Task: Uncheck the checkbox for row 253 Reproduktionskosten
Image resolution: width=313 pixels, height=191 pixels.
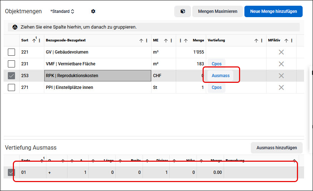Action: tap(11, 76)
